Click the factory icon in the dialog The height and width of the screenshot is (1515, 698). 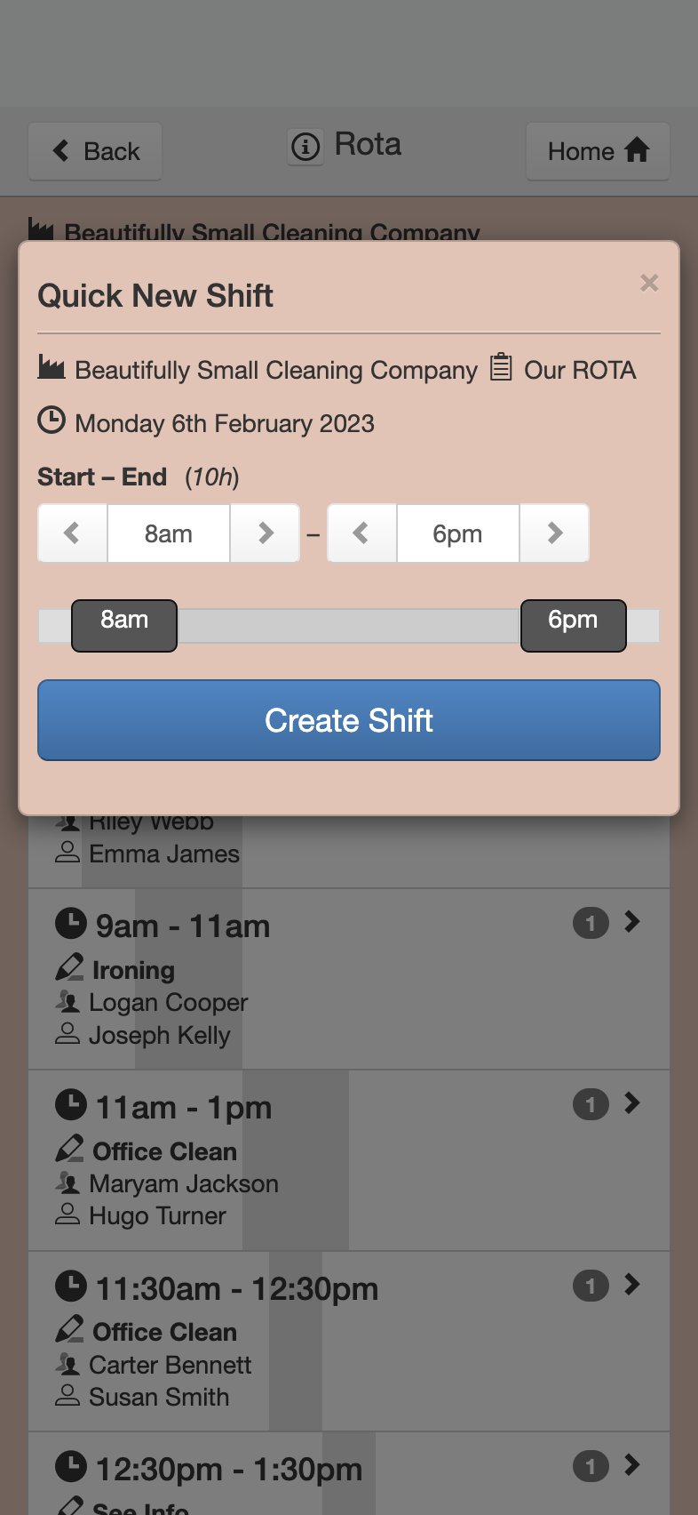(52, 366)
